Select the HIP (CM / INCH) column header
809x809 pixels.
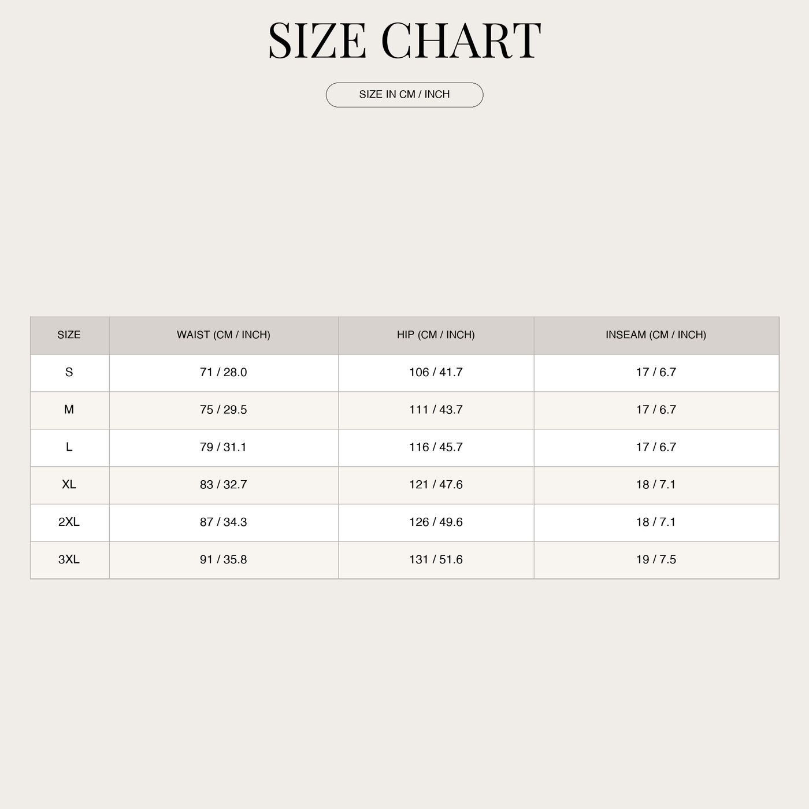[436, 335]
